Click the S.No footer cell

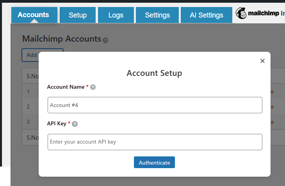(x=32, y=138)
